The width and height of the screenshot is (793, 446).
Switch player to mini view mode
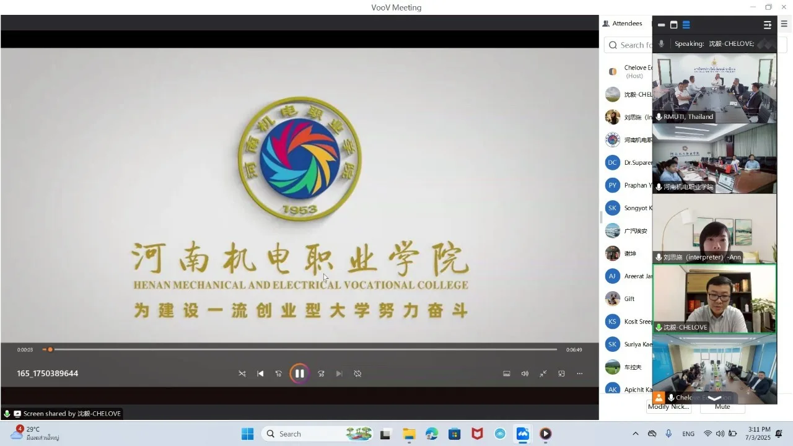pyautogui.click(x=561, y=374)
